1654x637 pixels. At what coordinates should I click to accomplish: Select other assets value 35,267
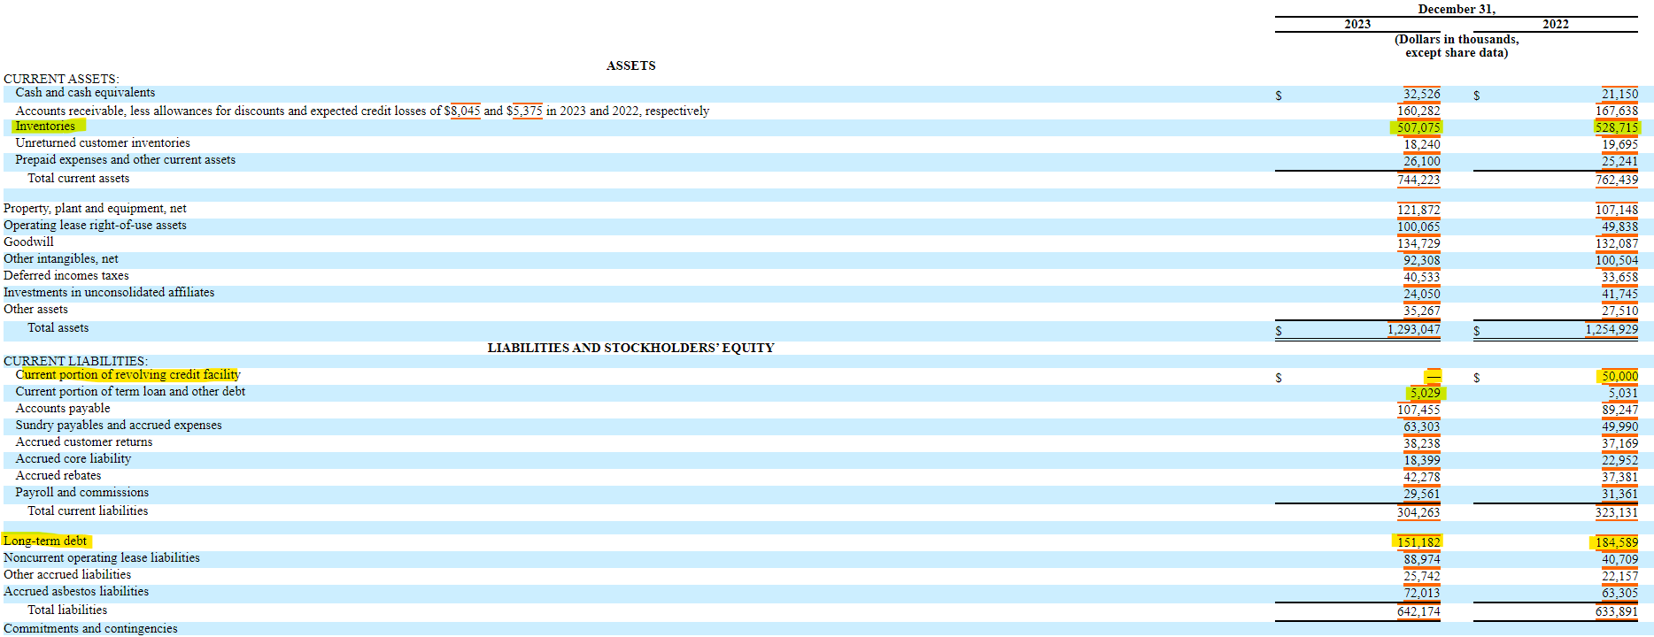click(1421, 311)
